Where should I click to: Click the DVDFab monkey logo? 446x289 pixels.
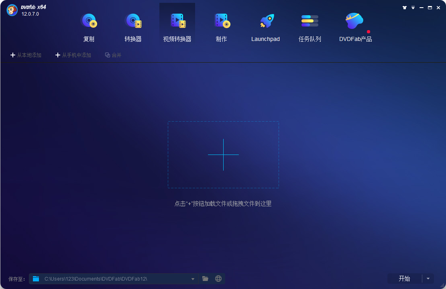tap(12, 10)
